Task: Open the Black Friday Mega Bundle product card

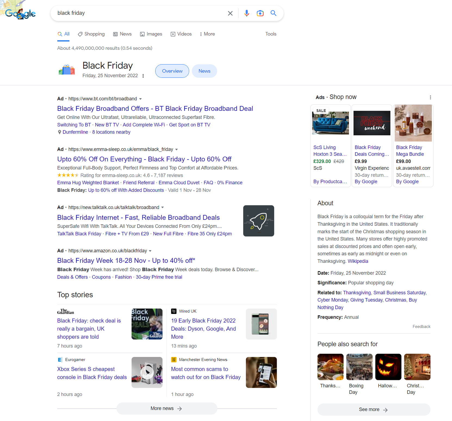Action: [x=413, y=146]
